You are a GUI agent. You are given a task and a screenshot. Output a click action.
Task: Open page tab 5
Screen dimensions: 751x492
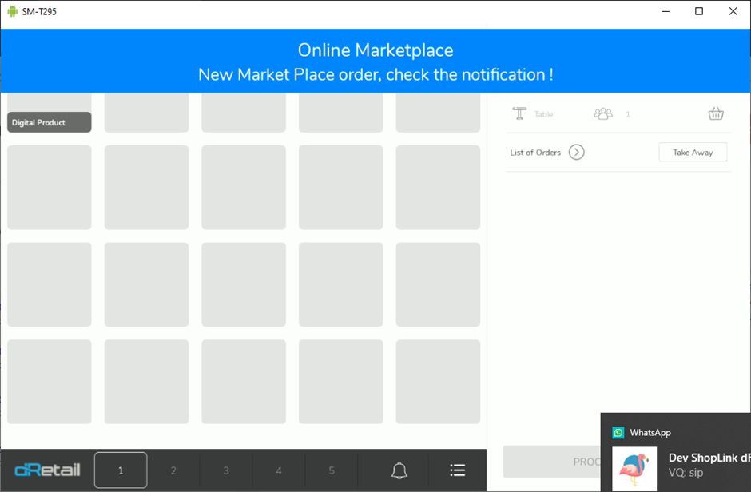[x=332, y=470]
